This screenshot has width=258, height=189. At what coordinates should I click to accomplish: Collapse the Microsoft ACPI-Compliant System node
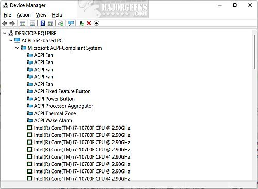click(x=17, y=48)
